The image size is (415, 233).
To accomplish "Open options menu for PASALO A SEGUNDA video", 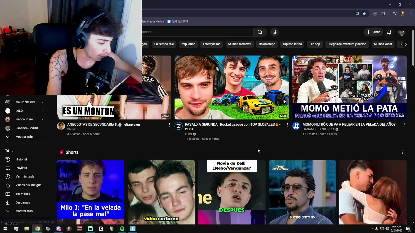I will click(x=287, y=125).
